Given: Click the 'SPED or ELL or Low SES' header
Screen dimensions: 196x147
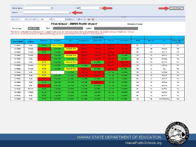Looking at the screenshot, I should pos(177,41).
